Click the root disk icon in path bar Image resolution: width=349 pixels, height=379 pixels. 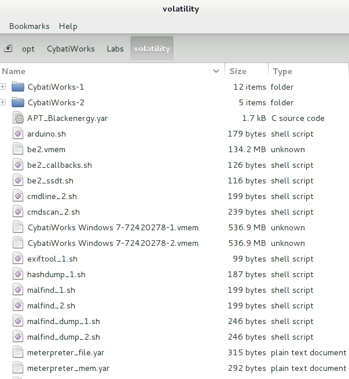[x=8, y=49]
